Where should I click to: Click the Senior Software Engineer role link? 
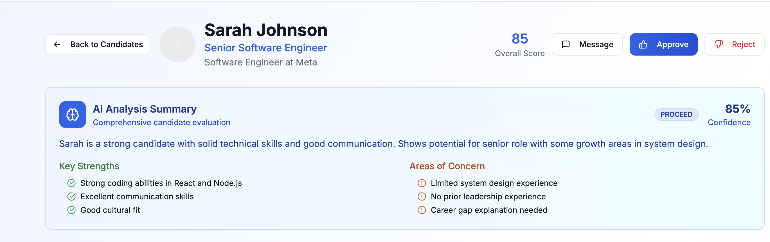[x=266, y=48]
